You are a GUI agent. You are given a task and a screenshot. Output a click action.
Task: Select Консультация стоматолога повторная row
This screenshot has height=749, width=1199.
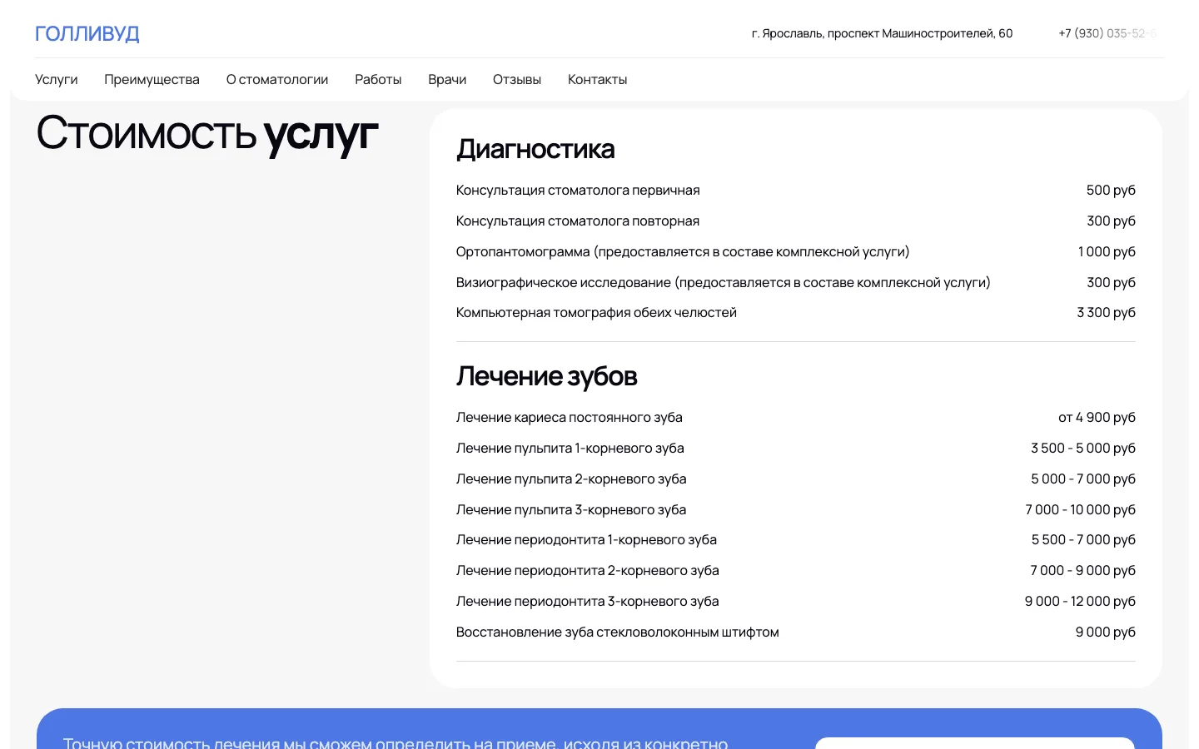[796, 221]
